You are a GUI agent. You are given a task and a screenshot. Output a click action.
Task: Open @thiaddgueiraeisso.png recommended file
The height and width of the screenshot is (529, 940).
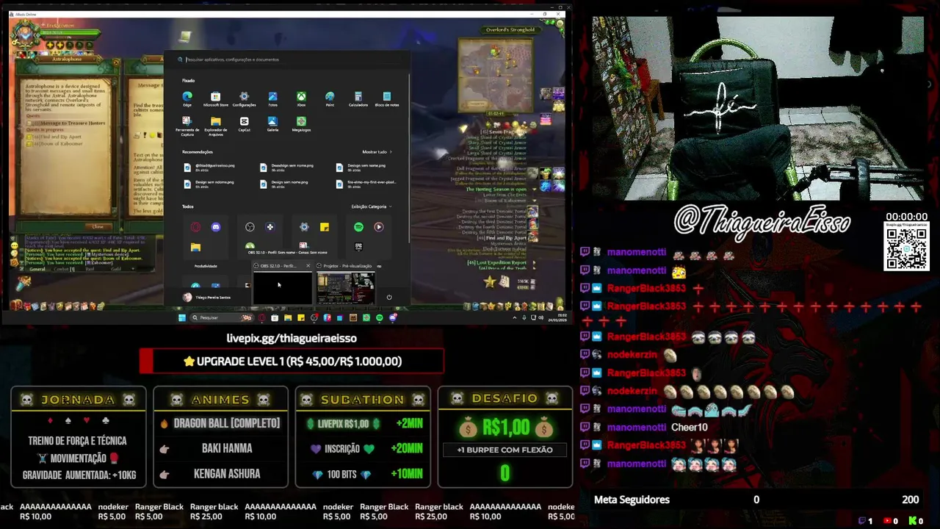[209, 168]
